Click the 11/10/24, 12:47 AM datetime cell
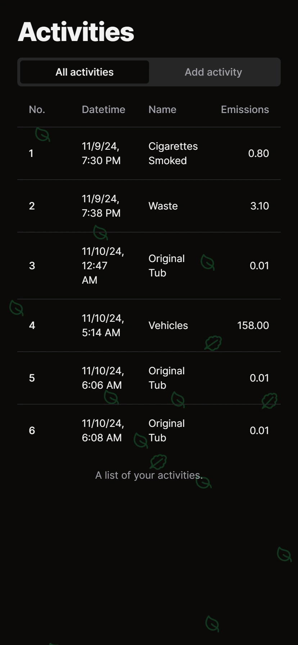Screen dimensions: 298x645 coord(103,266)
